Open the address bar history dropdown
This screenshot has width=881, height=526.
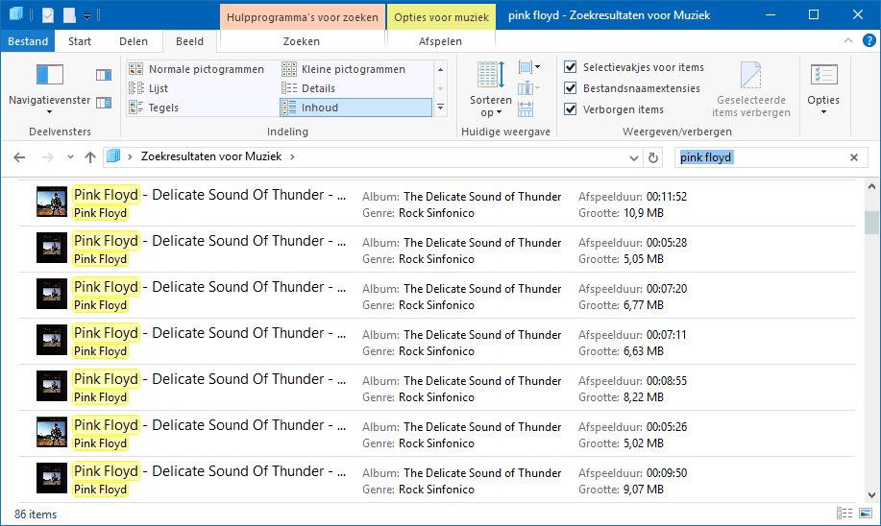click(x=634, y=157)
